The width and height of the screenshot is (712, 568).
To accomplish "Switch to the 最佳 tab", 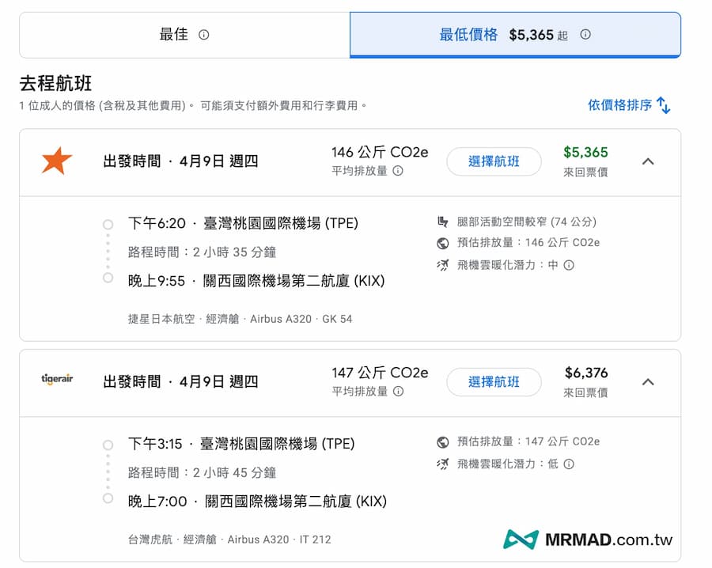I will tap(182, 34).
